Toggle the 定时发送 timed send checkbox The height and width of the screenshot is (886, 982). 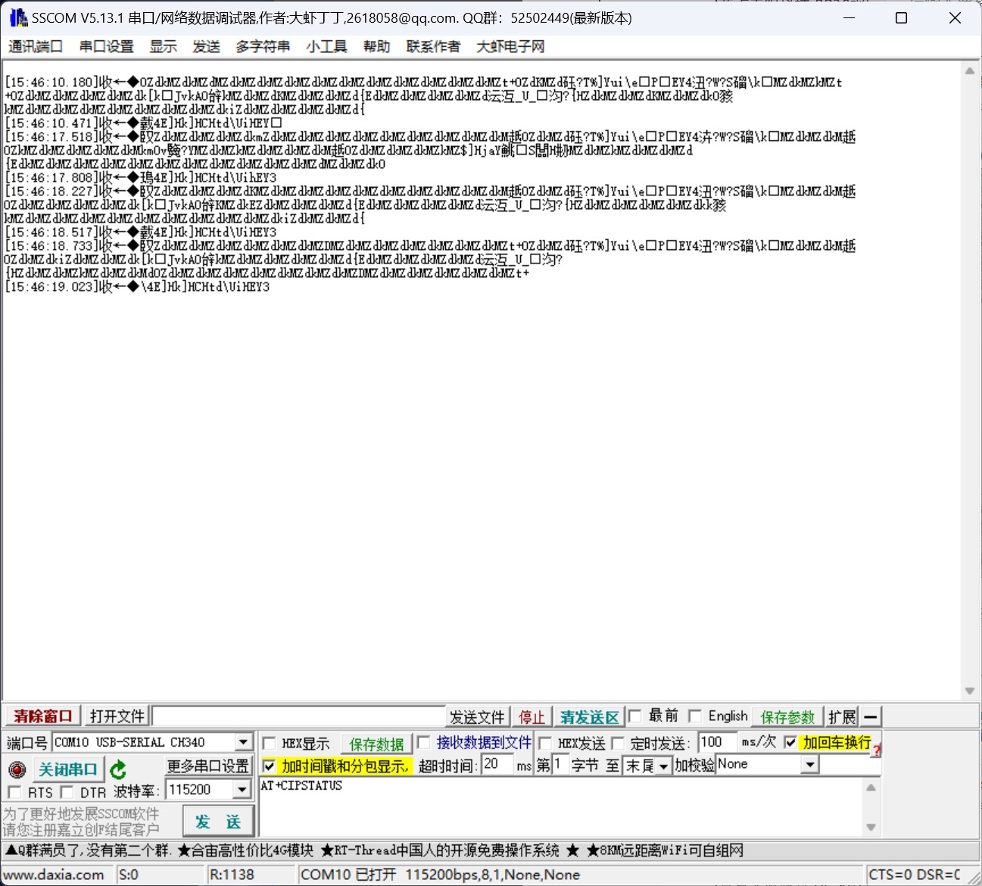coord(618,743)
